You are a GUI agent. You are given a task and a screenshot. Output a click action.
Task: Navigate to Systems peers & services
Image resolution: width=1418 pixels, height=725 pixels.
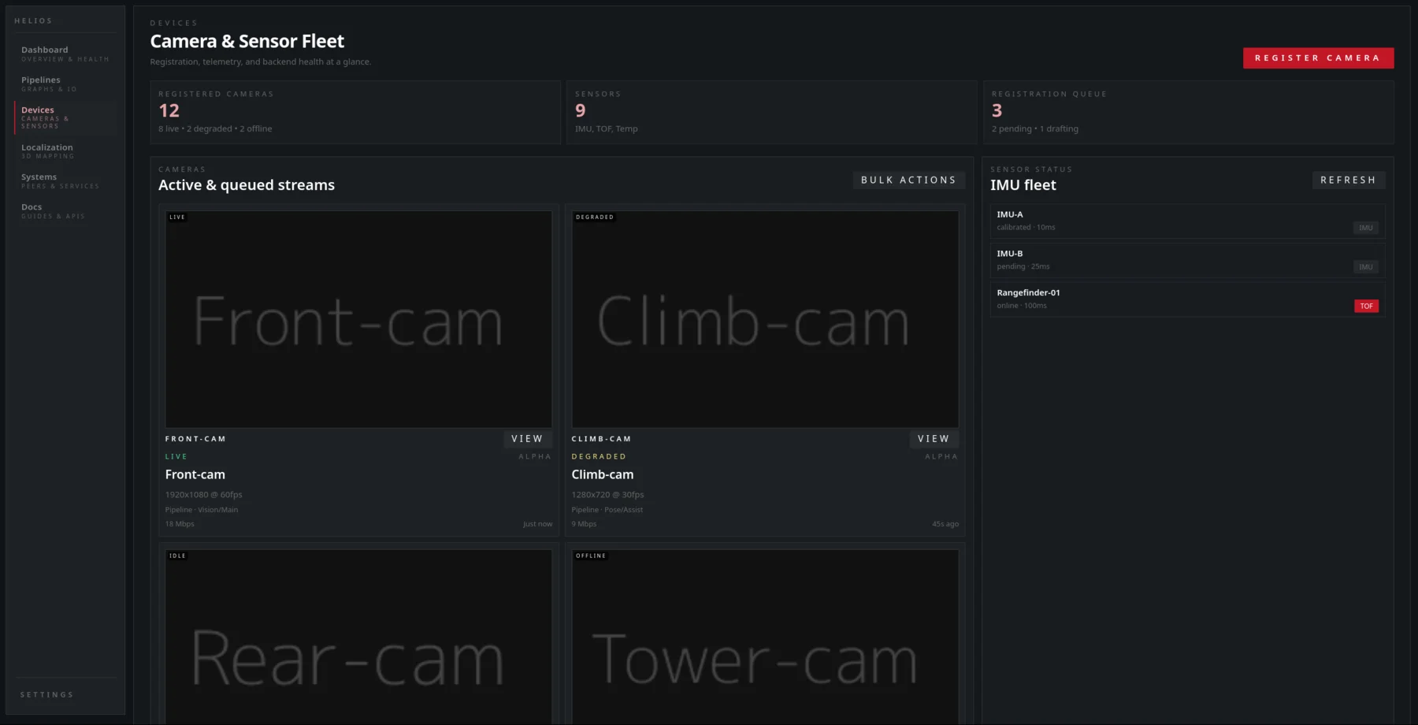coord(65,181)
